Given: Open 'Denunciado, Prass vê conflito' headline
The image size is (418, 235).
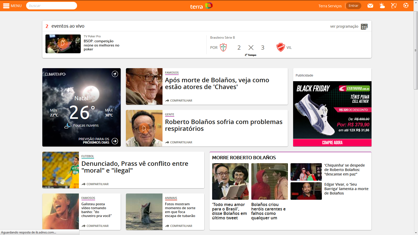Looking at the screenshot, I should click(x=135, y=167).
